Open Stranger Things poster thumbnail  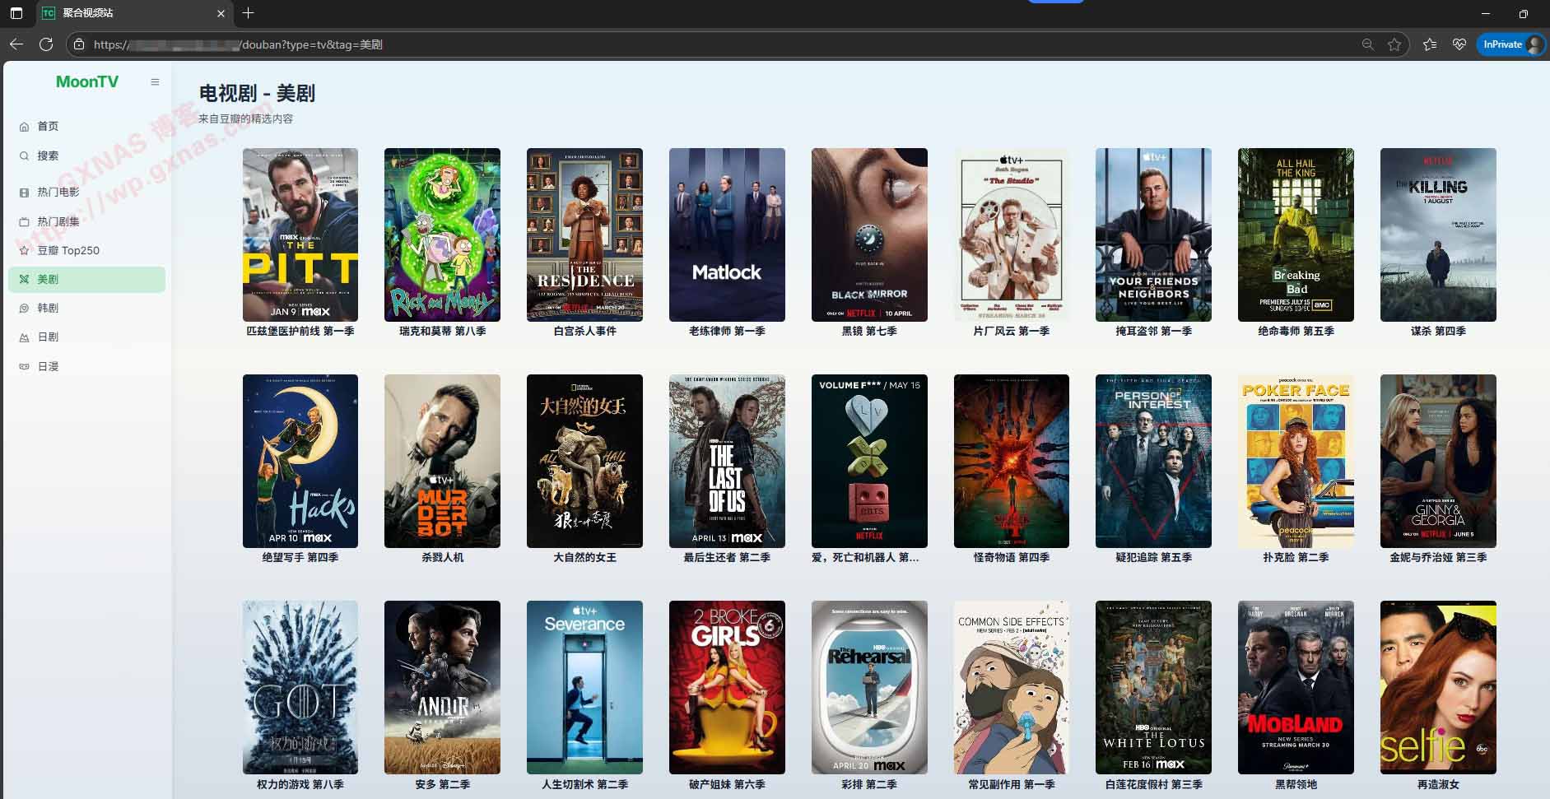click(1012, 461)
